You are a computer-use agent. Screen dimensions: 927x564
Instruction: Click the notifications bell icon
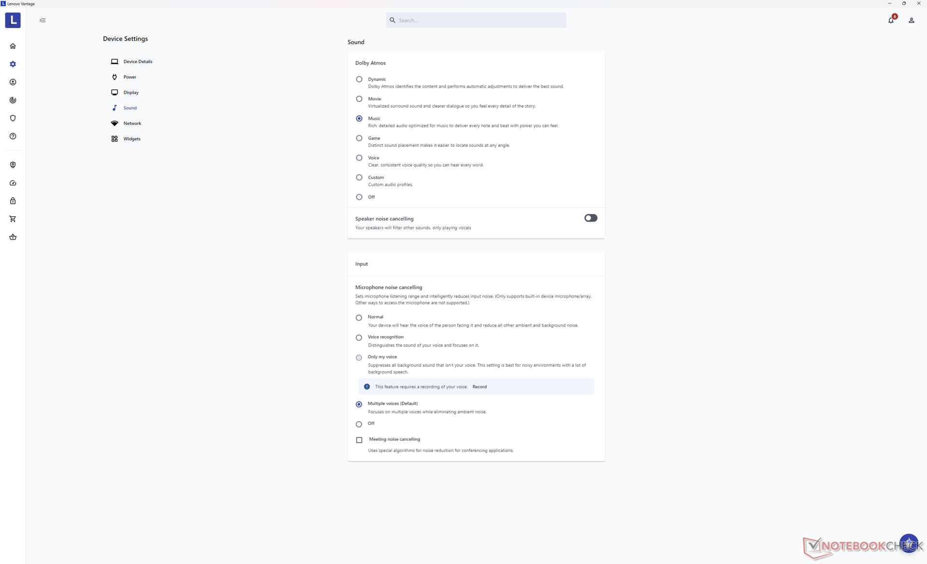point(891,20)
